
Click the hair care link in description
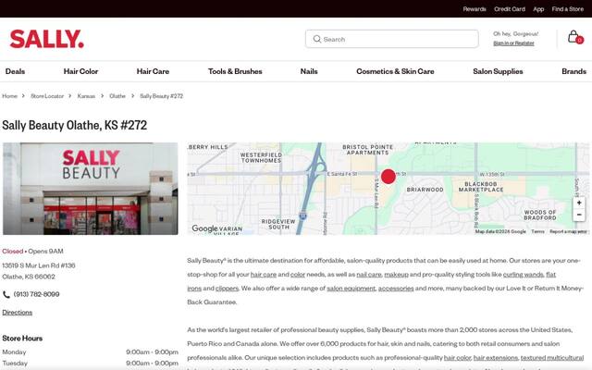click(264, 275)
